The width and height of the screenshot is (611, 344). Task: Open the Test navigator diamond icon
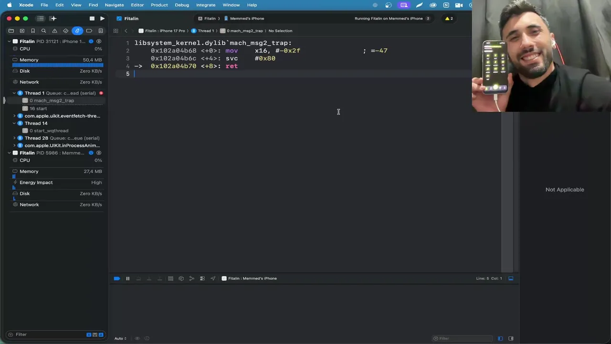[66, 31]
